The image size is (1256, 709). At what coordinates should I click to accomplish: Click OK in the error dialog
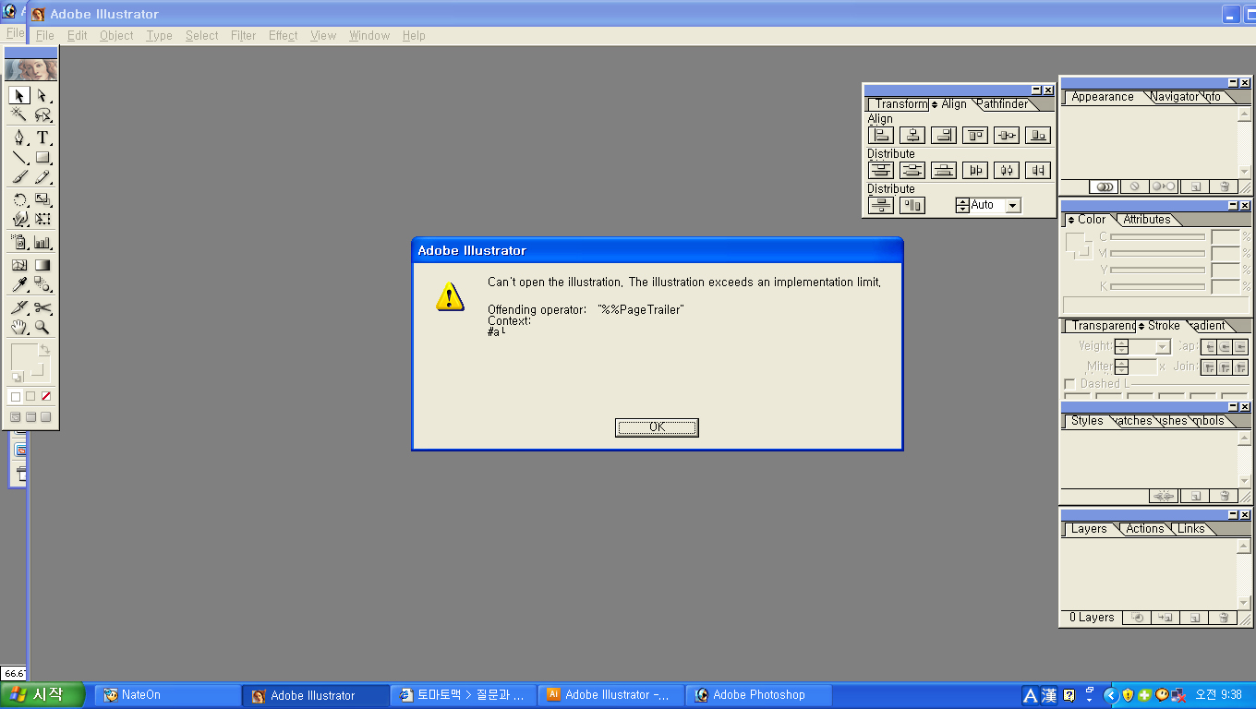(x=657, y=427)
